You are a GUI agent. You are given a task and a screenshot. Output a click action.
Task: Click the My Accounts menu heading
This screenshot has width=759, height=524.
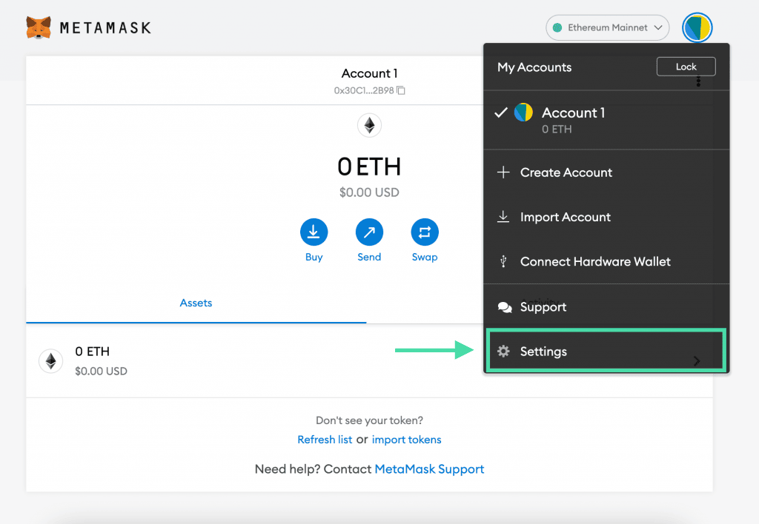(534, 67)
